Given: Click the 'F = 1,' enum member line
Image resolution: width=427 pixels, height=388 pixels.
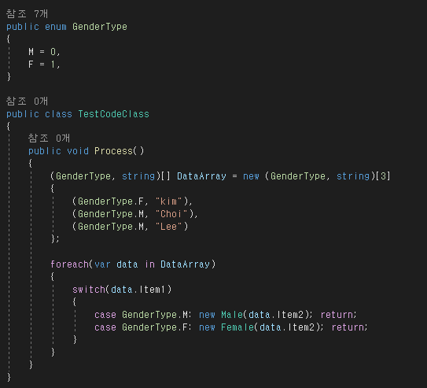Looking at the screenshot, I should (44, 65).
